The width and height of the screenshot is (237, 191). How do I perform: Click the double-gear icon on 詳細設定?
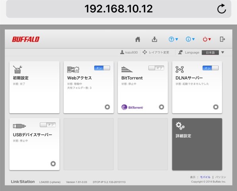point(180,126)
